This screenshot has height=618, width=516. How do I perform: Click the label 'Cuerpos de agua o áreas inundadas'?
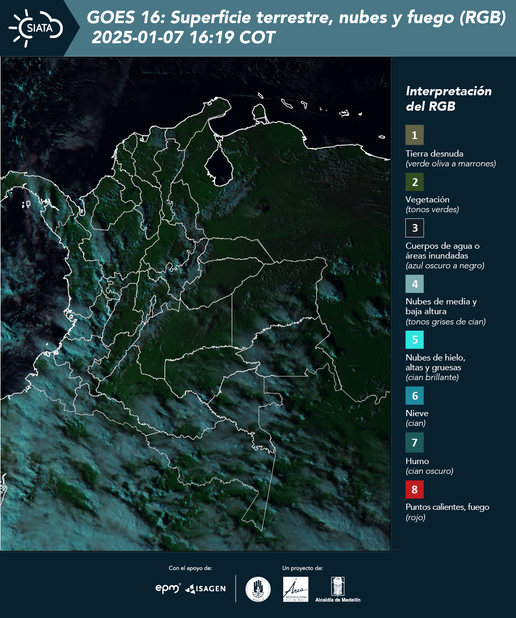click(x=443, y=251)
